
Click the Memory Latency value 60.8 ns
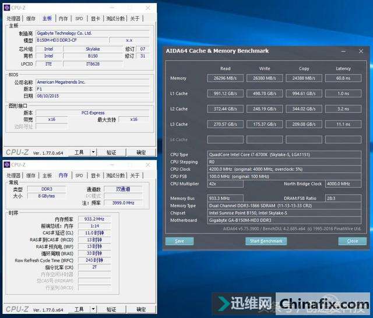pyautogui.click(x=343, y=78)
